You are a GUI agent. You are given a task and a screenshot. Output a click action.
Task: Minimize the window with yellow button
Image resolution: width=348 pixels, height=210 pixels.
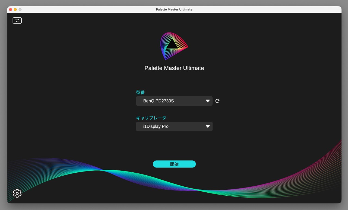coord(15,9)
